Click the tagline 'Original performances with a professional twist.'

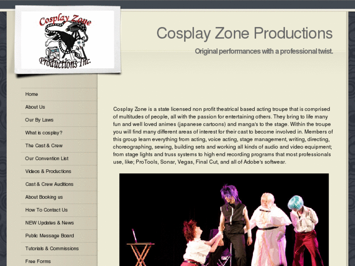264,51
